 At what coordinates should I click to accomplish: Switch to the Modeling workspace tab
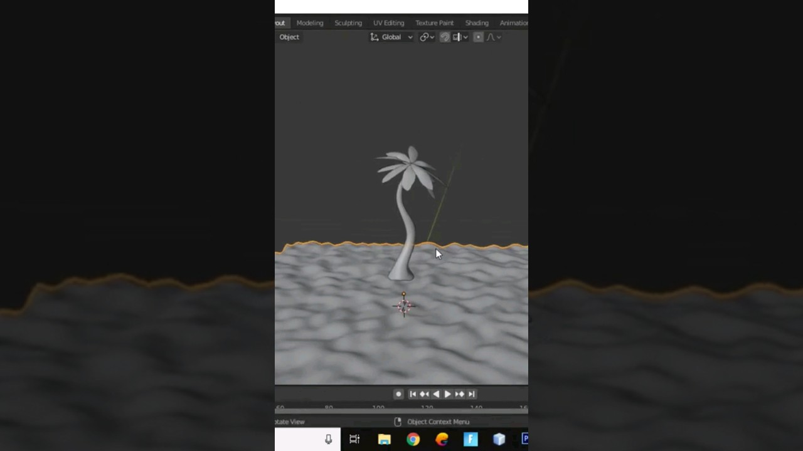click(310, 23)
